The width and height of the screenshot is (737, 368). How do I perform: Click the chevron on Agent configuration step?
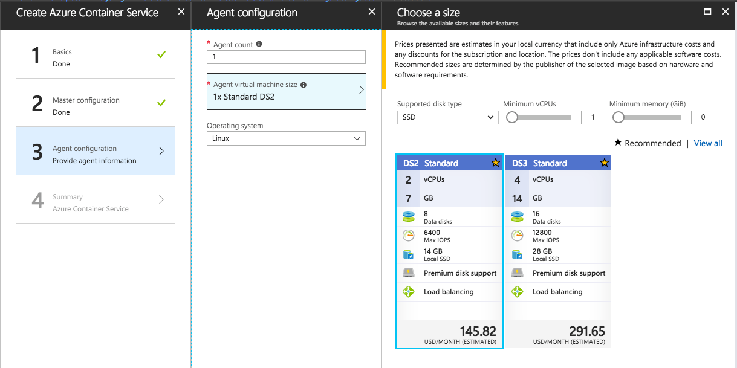(161, 151)
